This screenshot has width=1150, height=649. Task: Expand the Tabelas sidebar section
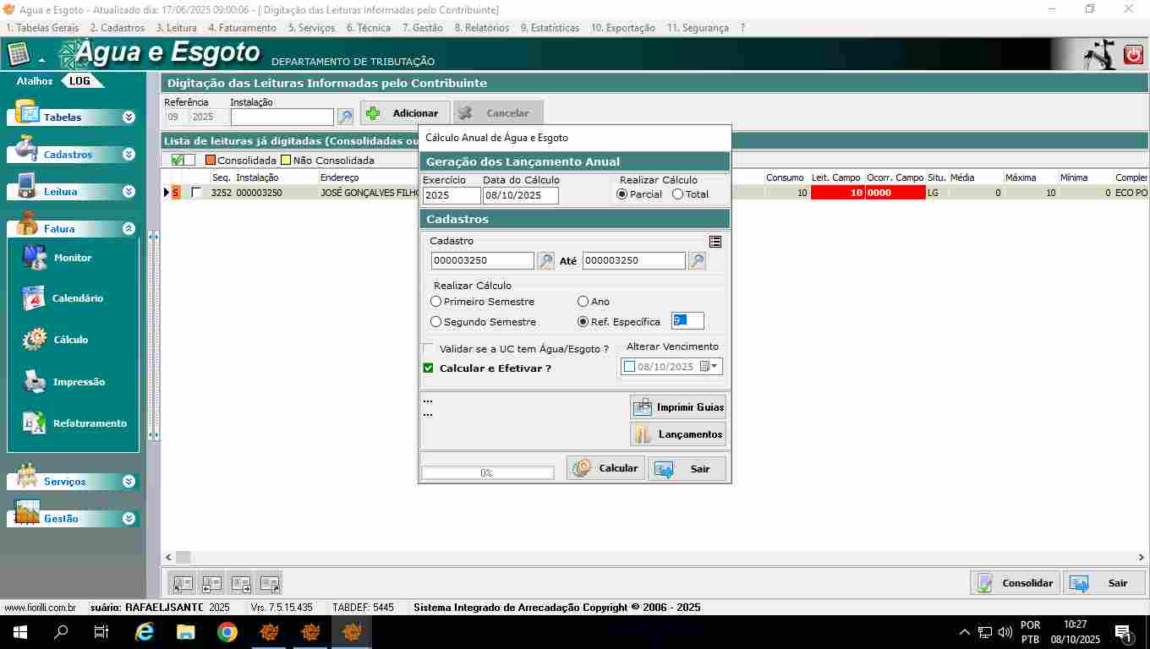coord(129,117)
